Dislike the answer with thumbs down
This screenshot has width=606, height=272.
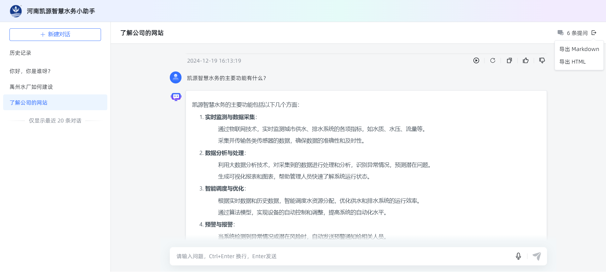pos(542,60)
